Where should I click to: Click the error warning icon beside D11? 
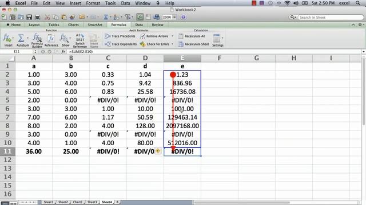pos(158,151)
